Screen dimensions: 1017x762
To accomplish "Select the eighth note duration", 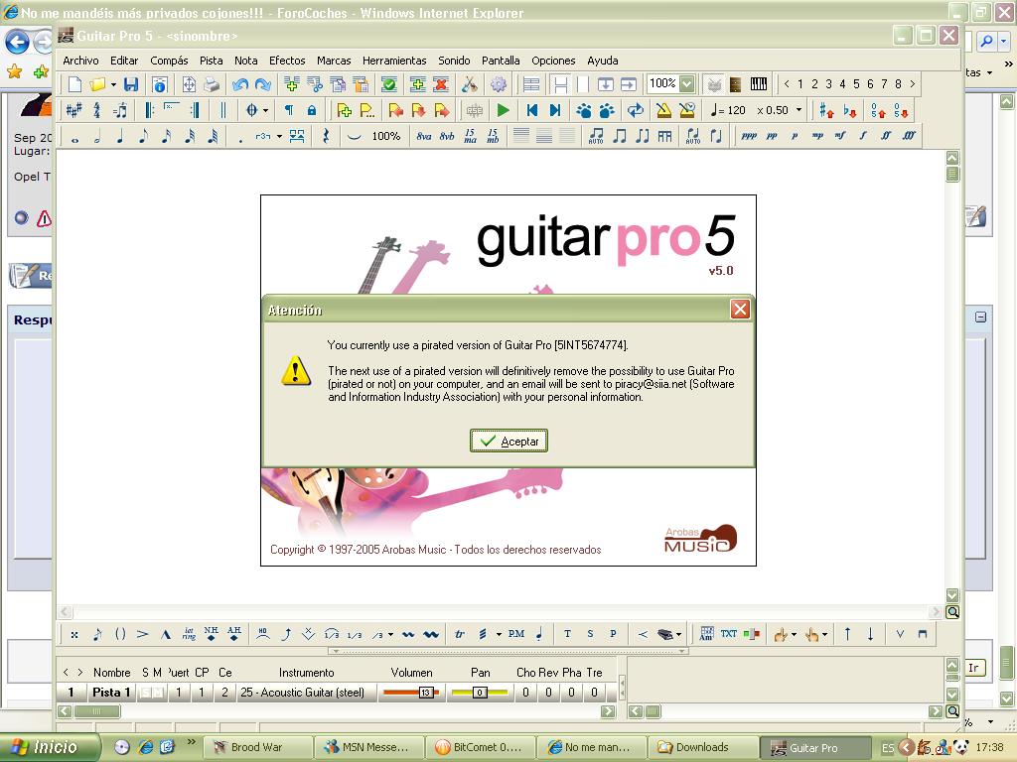I will coord(143,137).
